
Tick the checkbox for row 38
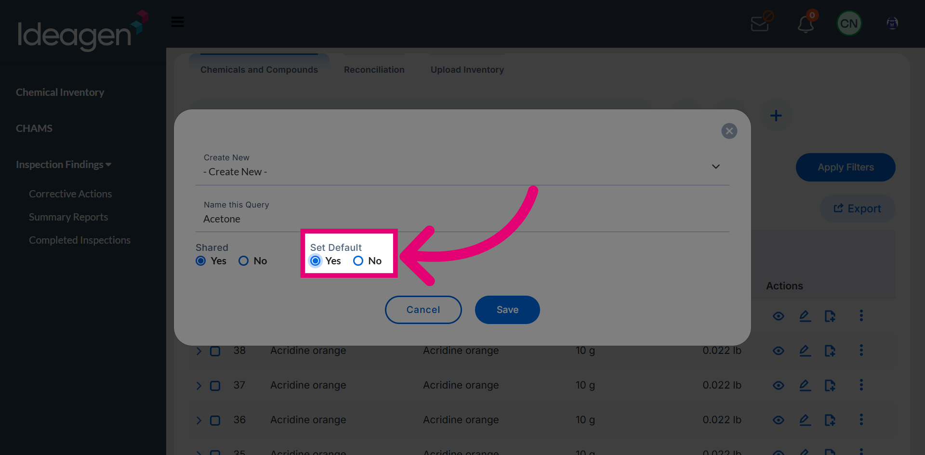215,351
